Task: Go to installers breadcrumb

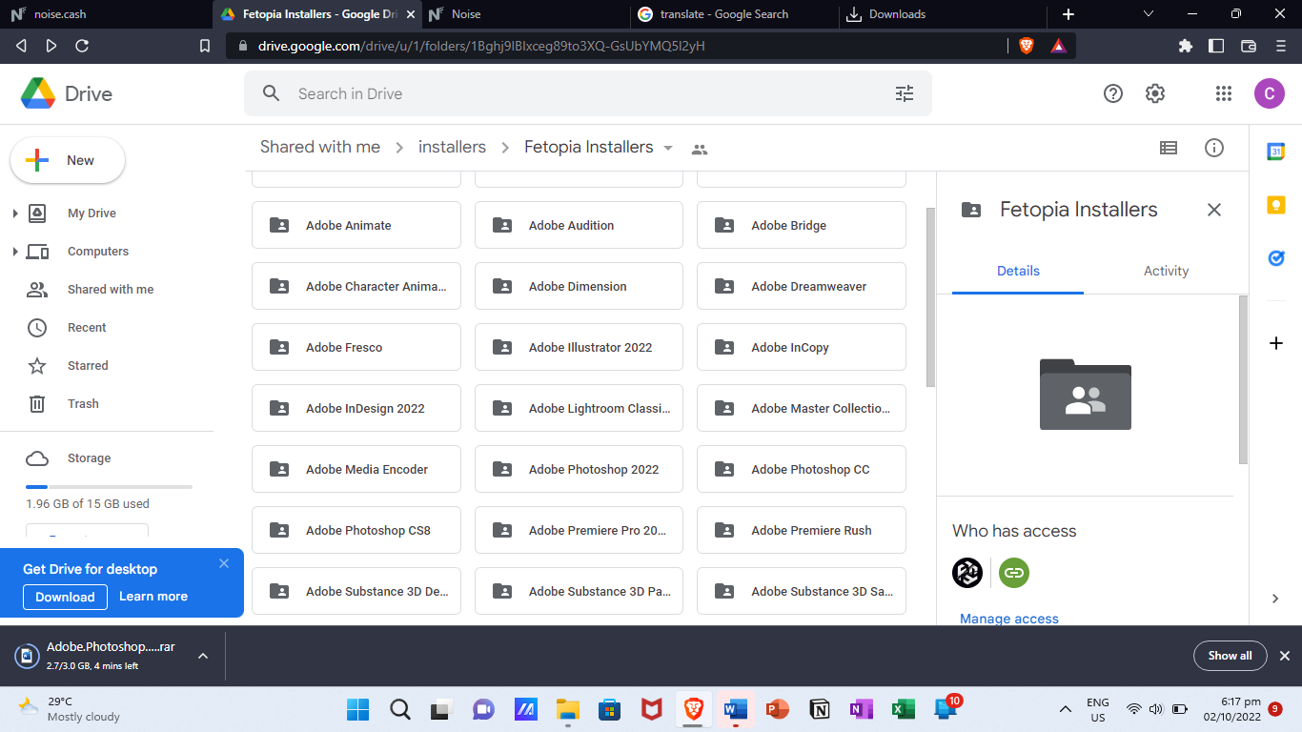Action: coord(452,147)
